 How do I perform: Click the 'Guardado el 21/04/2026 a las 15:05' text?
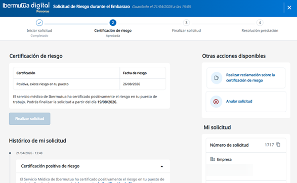pyautogui.click(x=161, y=7)
